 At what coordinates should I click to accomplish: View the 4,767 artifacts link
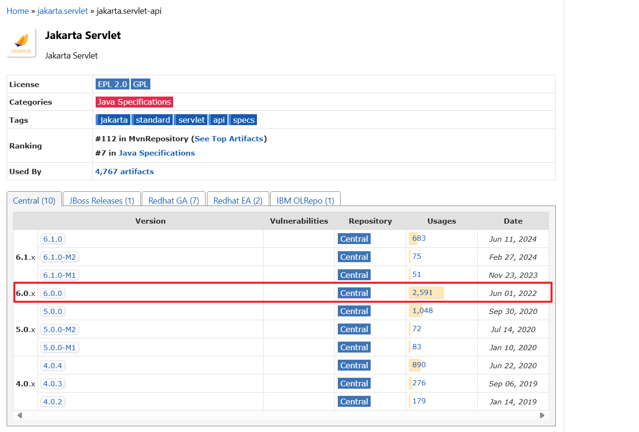coord(124,172)
